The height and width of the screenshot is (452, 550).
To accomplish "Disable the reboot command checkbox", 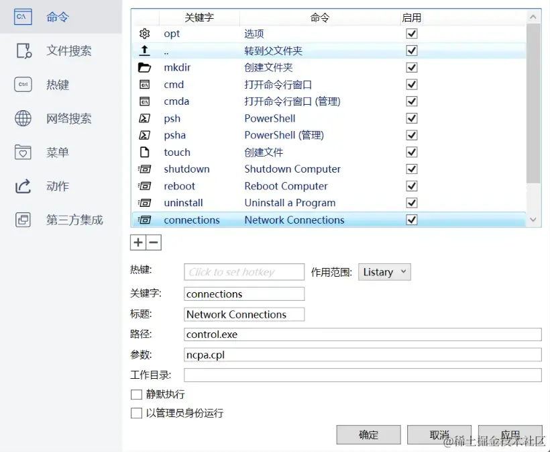I will click(x=412, y=186).
